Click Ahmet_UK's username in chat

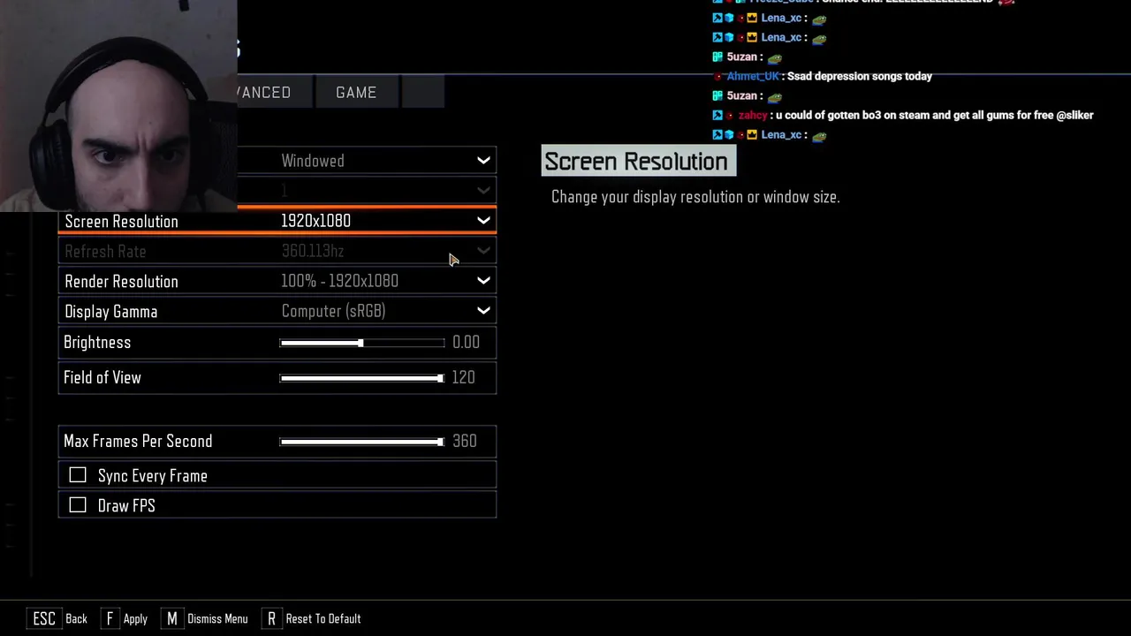click(x=753, y=76)
